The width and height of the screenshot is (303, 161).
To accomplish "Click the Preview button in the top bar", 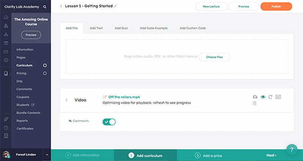I will (244, 6).
